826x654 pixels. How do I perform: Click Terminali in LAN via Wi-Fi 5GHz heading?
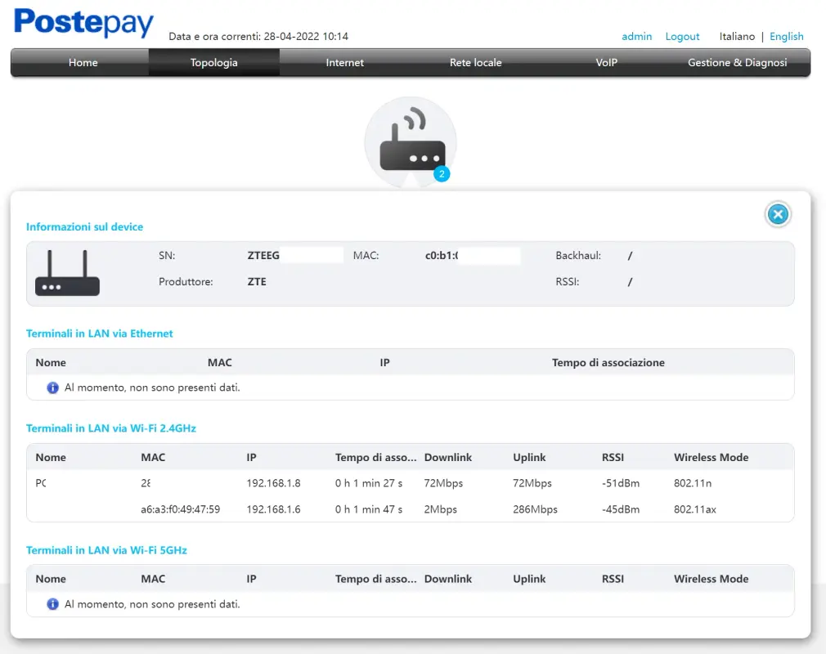[x=106, y=550]
